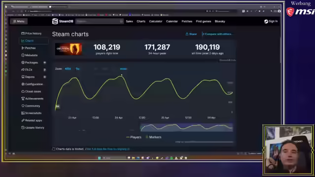
Task: Open the Charts navigation item
Action: click(x=141, y=21)
